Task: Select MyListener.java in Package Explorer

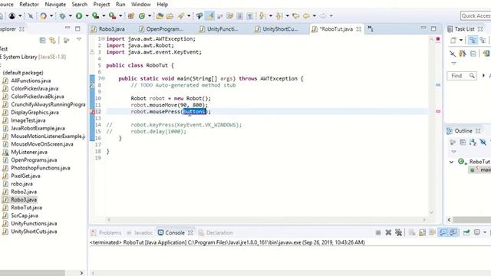Action: [29, 152]
